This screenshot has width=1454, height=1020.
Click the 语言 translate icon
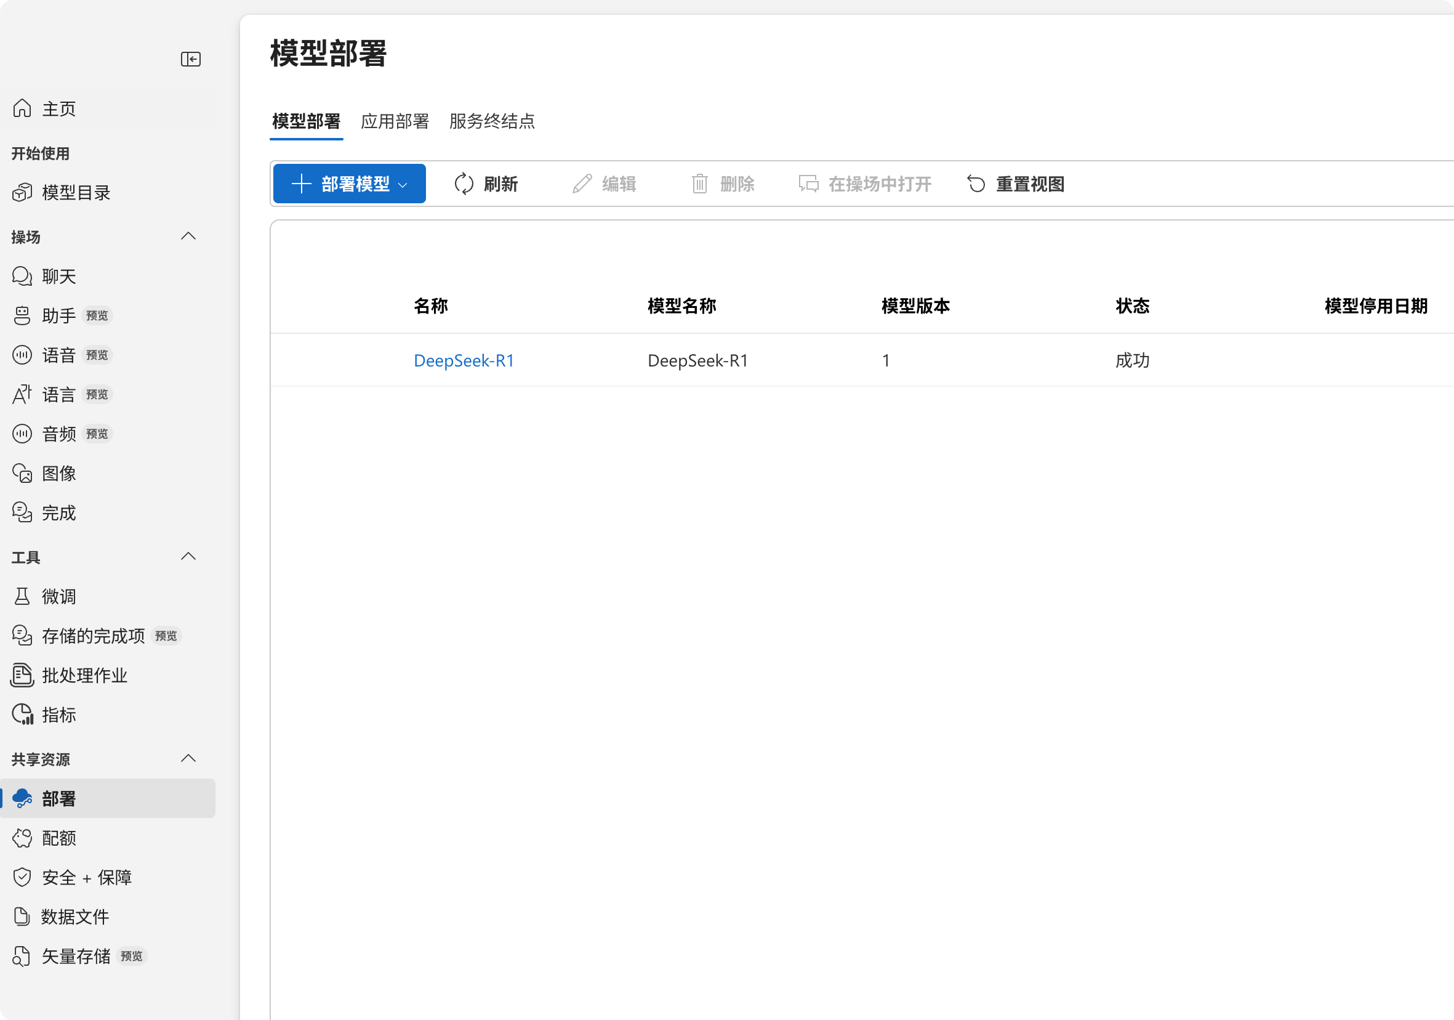click(22, 394)
